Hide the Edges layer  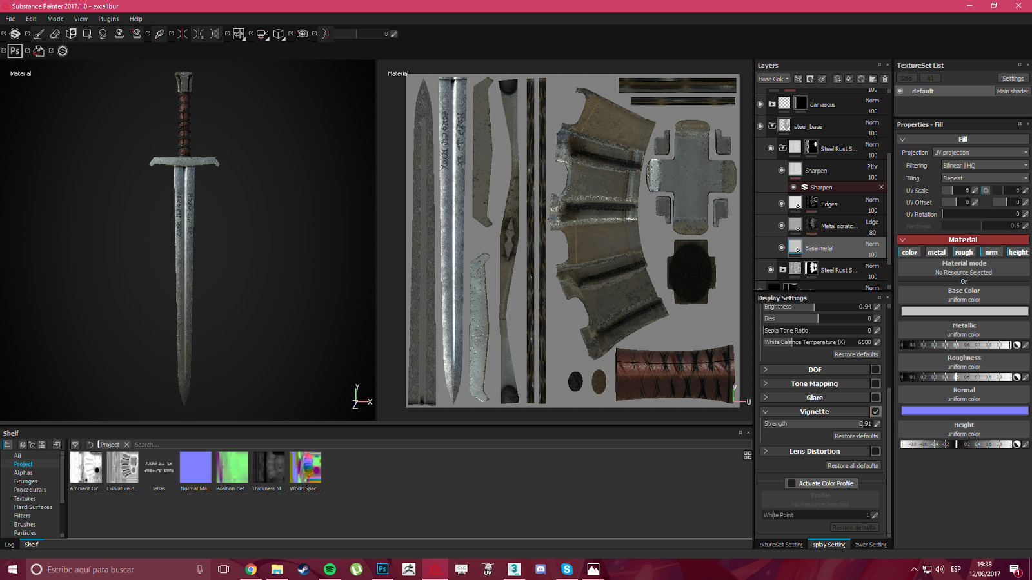tap(781, 204)
